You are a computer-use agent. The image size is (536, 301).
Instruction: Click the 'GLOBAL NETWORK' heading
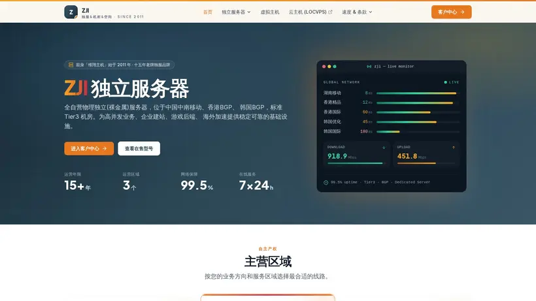point(341,82)
